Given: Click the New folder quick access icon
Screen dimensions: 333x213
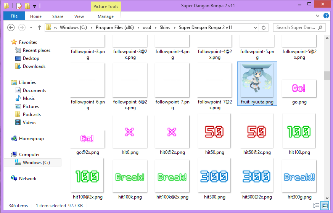Looking at the screenshot, I should coord(27,6).
